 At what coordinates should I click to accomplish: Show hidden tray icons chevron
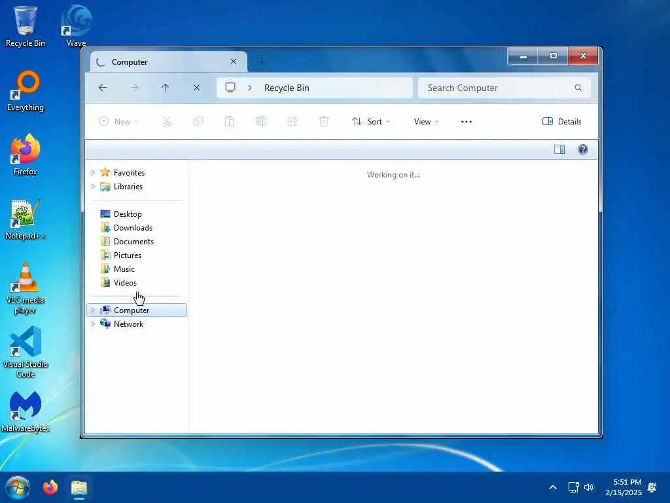pos(552,487)
